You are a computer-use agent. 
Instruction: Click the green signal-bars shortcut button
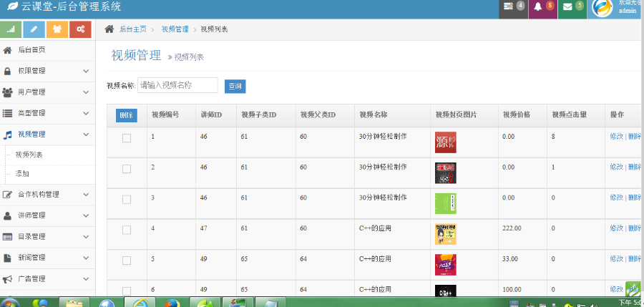[x=11, y=29]
